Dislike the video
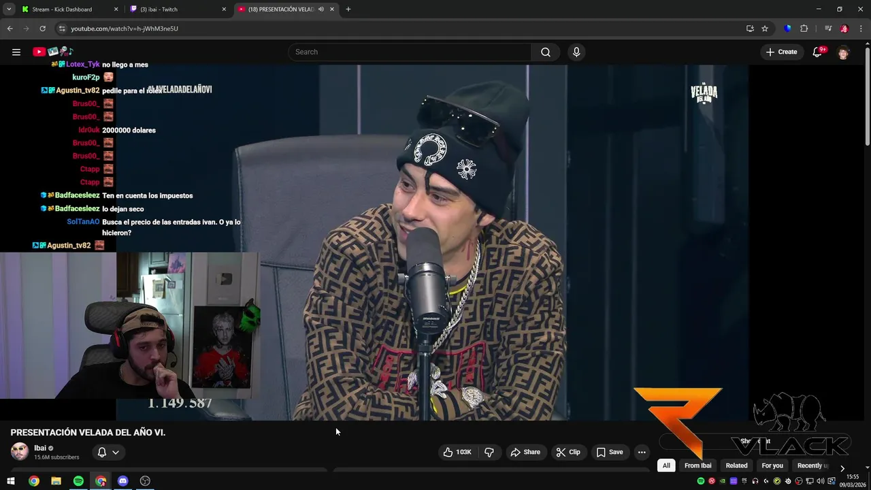This screenshot has height=490, width=871. point(489,452)
